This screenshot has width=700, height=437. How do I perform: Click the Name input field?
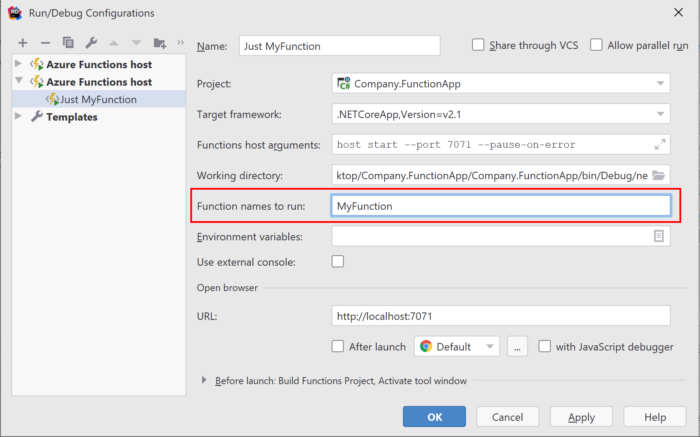coord(339,45)
